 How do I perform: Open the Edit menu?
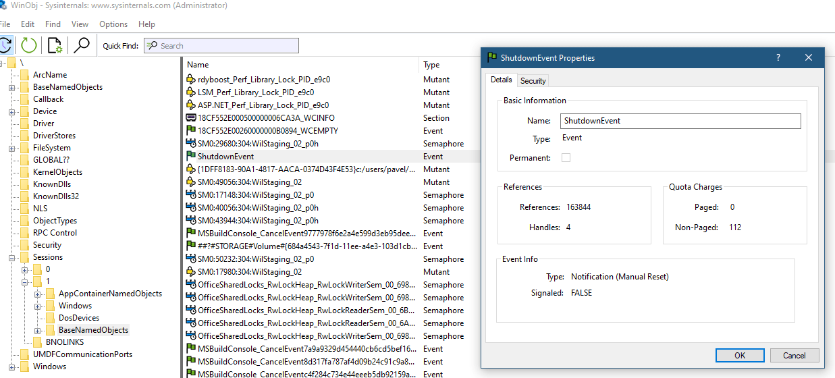coord(28,24)
